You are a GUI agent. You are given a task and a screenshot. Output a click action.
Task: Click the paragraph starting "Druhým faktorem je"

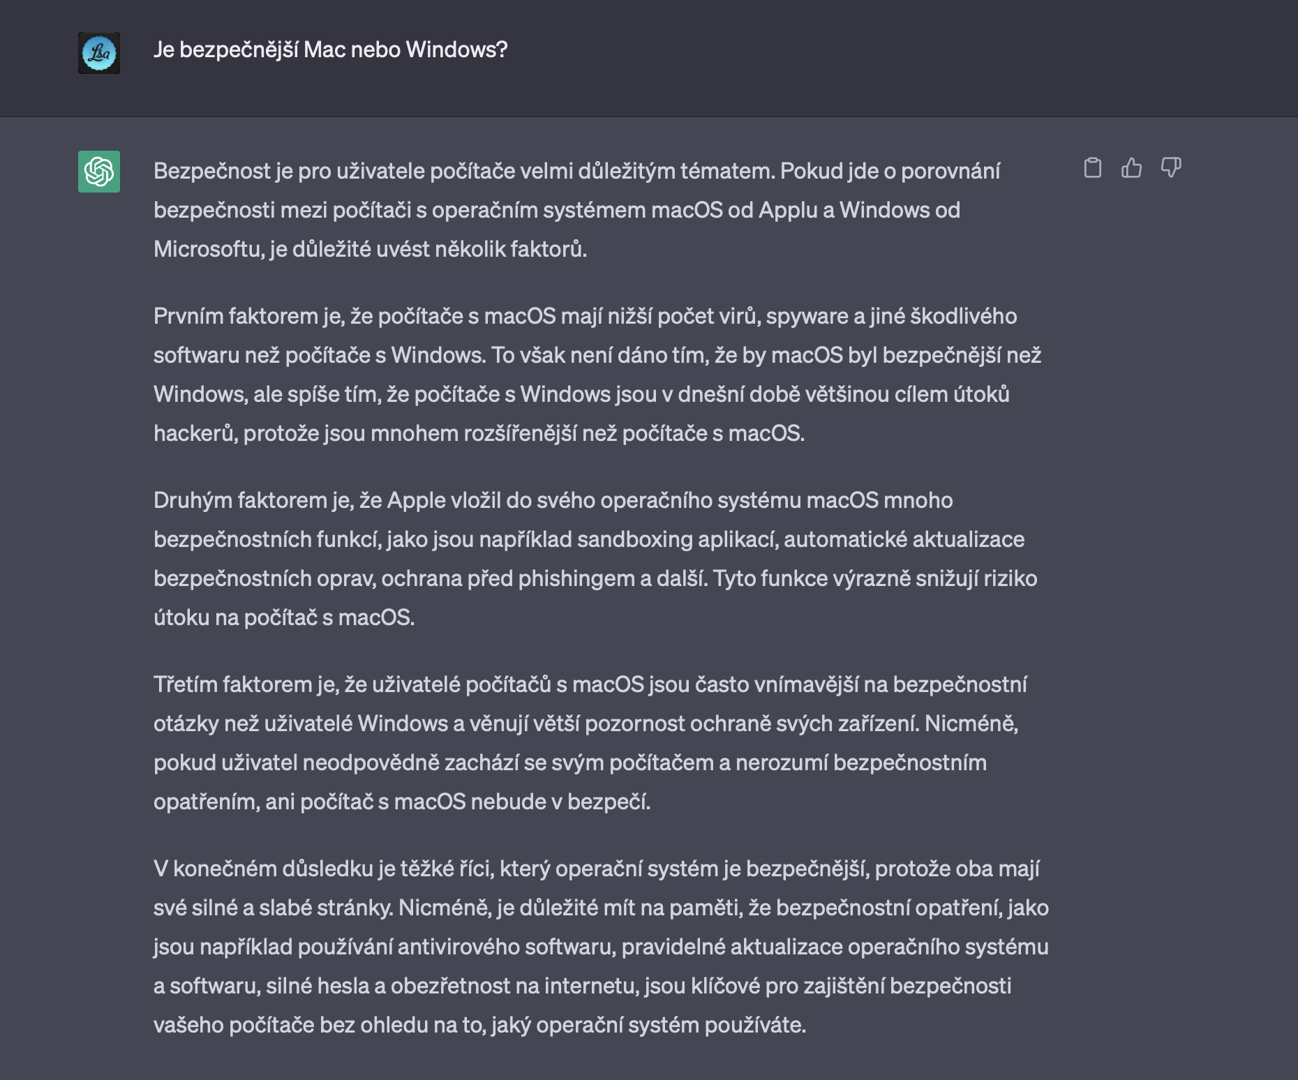click(x=595, y=559)
